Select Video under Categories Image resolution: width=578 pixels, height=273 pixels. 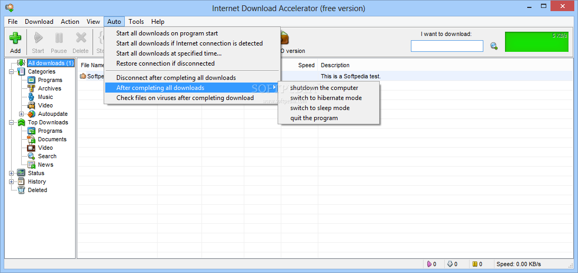[45, 105]
